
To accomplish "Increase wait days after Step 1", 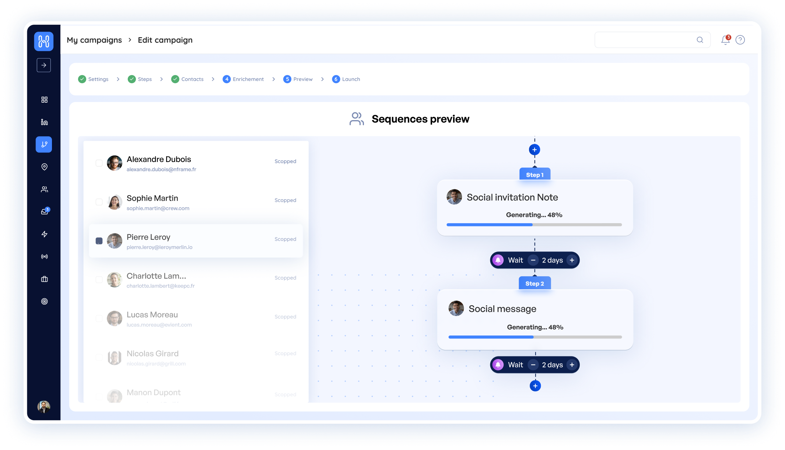I will (572, 260).
